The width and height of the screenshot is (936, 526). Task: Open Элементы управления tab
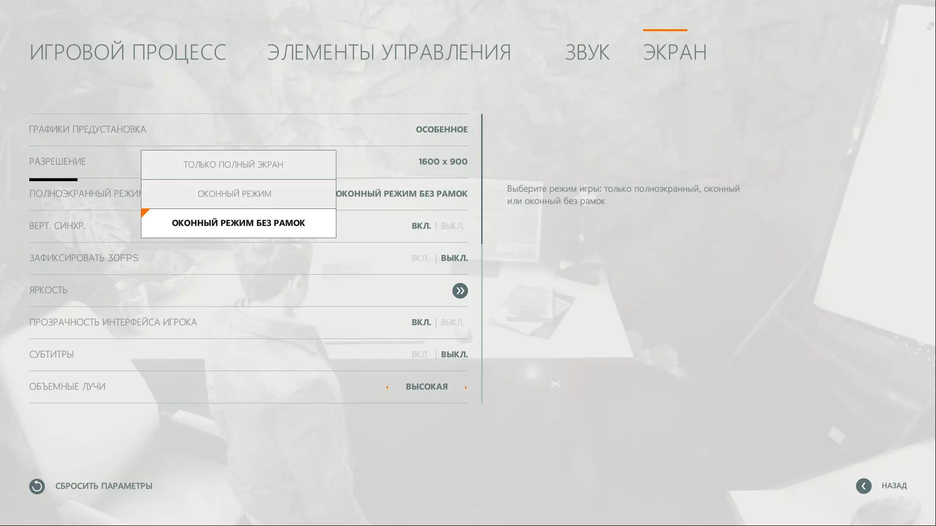tap(389, 52)
